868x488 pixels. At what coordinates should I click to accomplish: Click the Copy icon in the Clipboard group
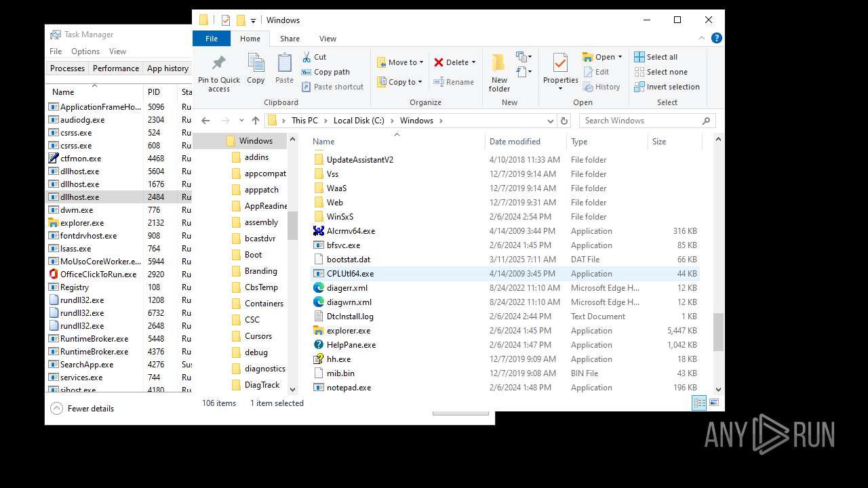(x=256, y=68)
